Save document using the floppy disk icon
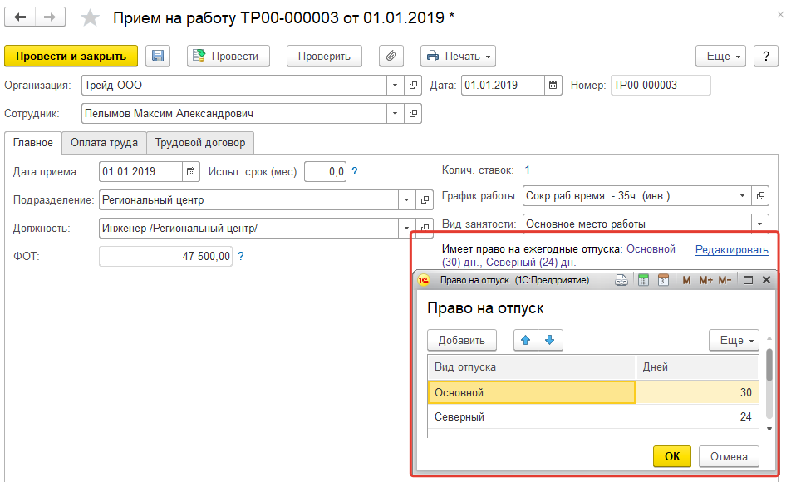Viewport: 791px width, 482px height. click(x=158, y=56)
